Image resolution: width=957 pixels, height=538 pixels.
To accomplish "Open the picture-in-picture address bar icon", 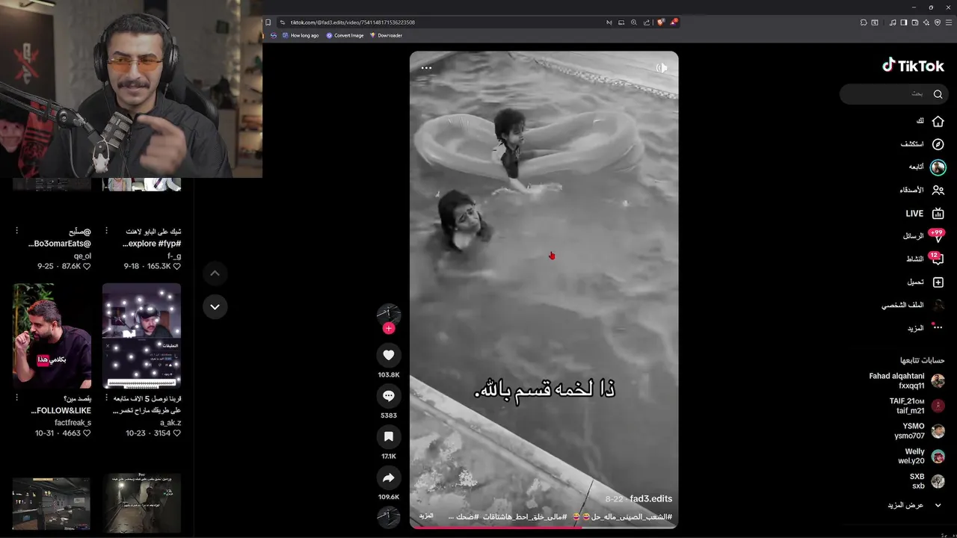I will click(x=621, y=22).
